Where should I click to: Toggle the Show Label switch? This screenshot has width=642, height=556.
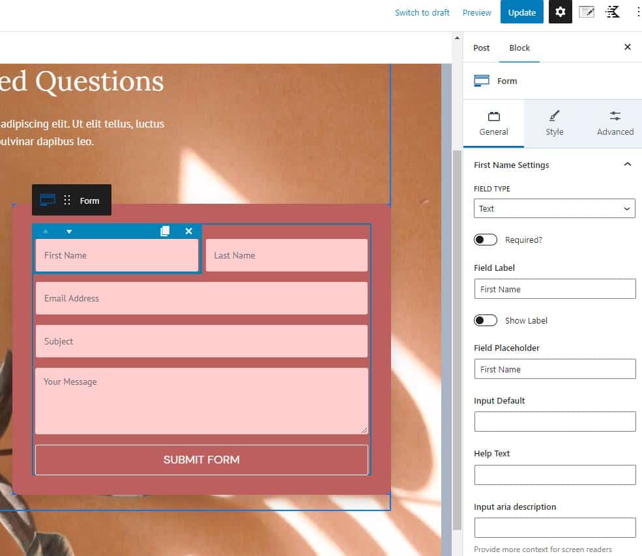pyautogui.click(x=485, y=320)
